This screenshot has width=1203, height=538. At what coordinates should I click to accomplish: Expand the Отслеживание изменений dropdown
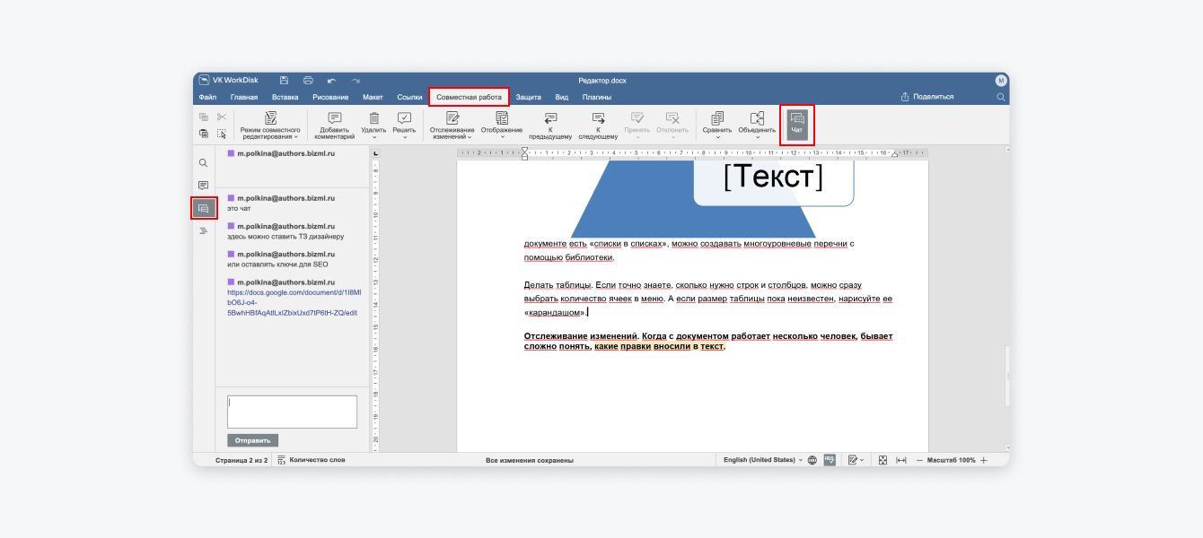452,126
